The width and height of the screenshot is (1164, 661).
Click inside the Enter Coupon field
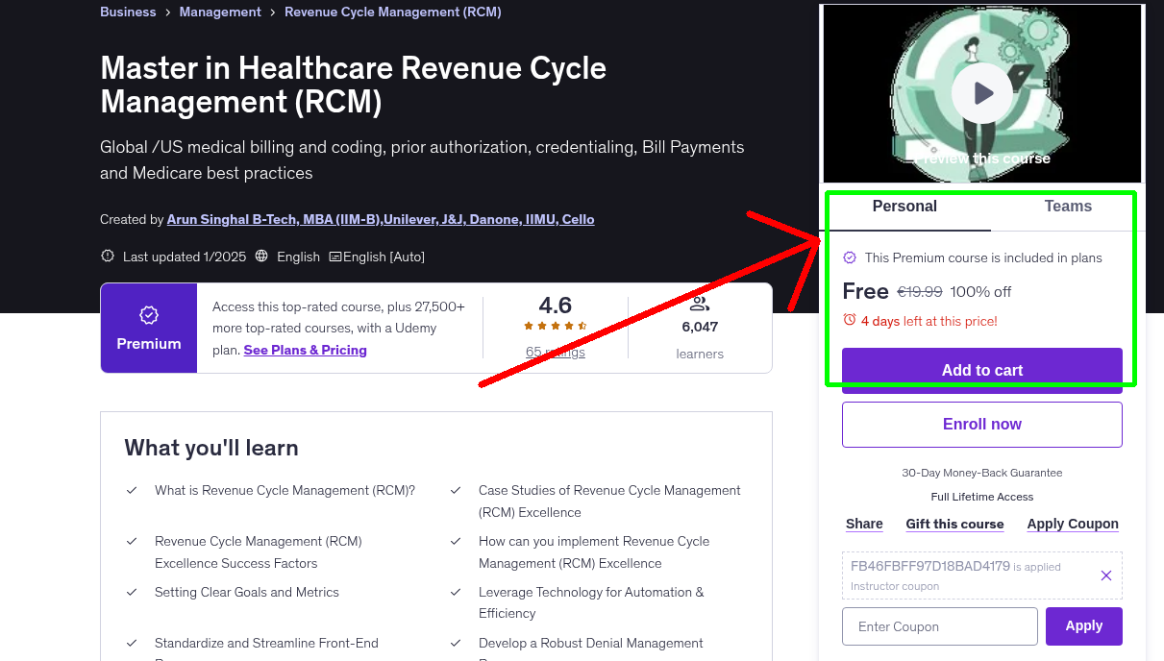click(x=939, y=625)
